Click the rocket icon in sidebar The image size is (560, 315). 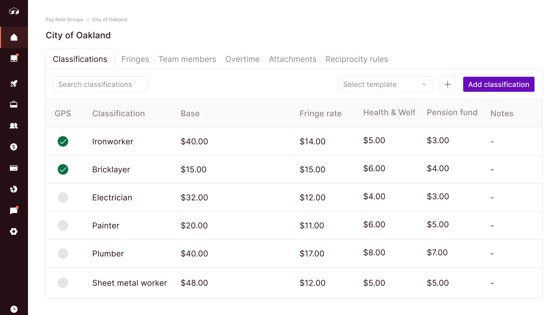point(14,83)
